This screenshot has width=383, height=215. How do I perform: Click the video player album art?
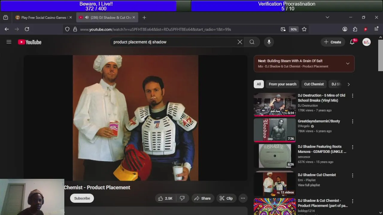(x=135, y=118)
